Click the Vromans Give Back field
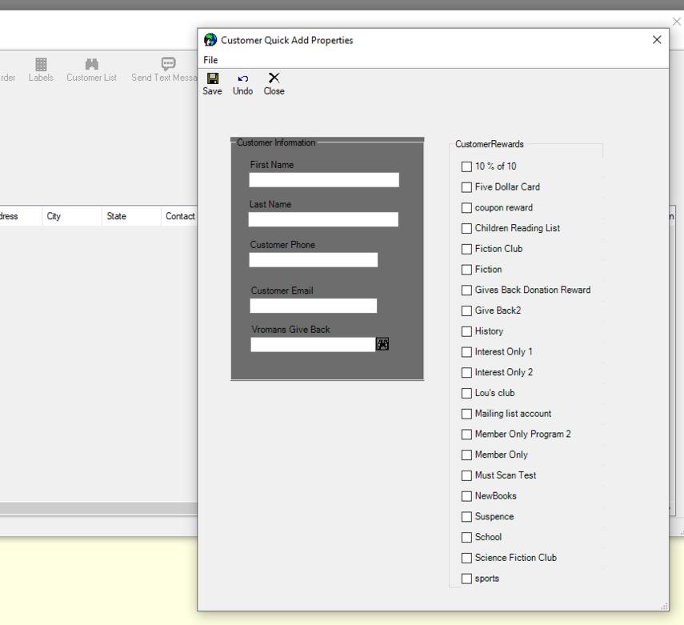The height and width of the screenshot is (625, 684). [313, 345]
